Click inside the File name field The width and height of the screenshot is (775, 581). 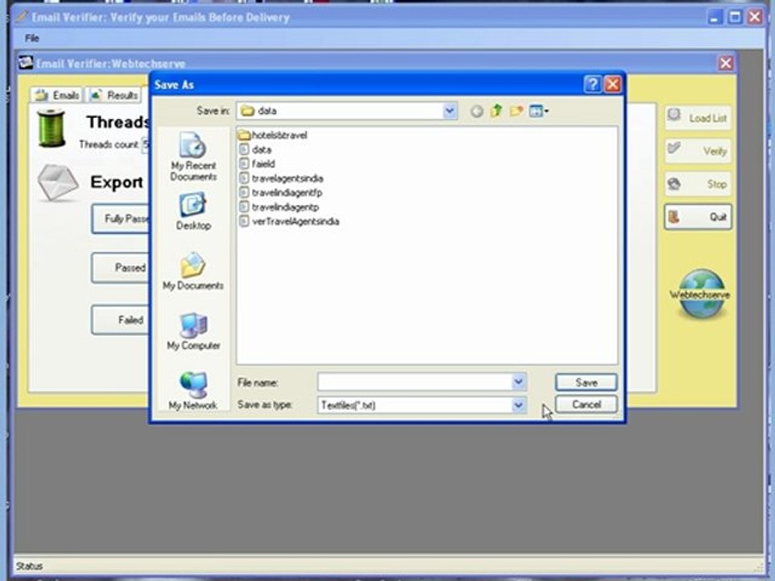click(413, 382)
